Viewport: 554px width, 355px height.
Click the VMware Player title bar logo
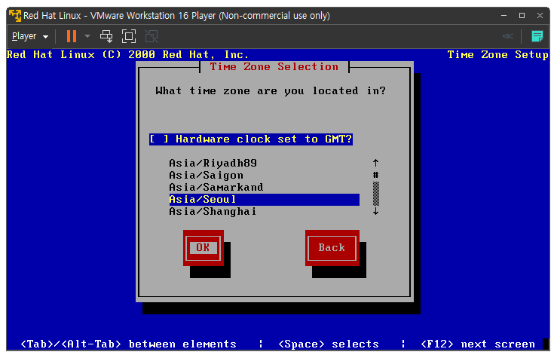point(15,16)
